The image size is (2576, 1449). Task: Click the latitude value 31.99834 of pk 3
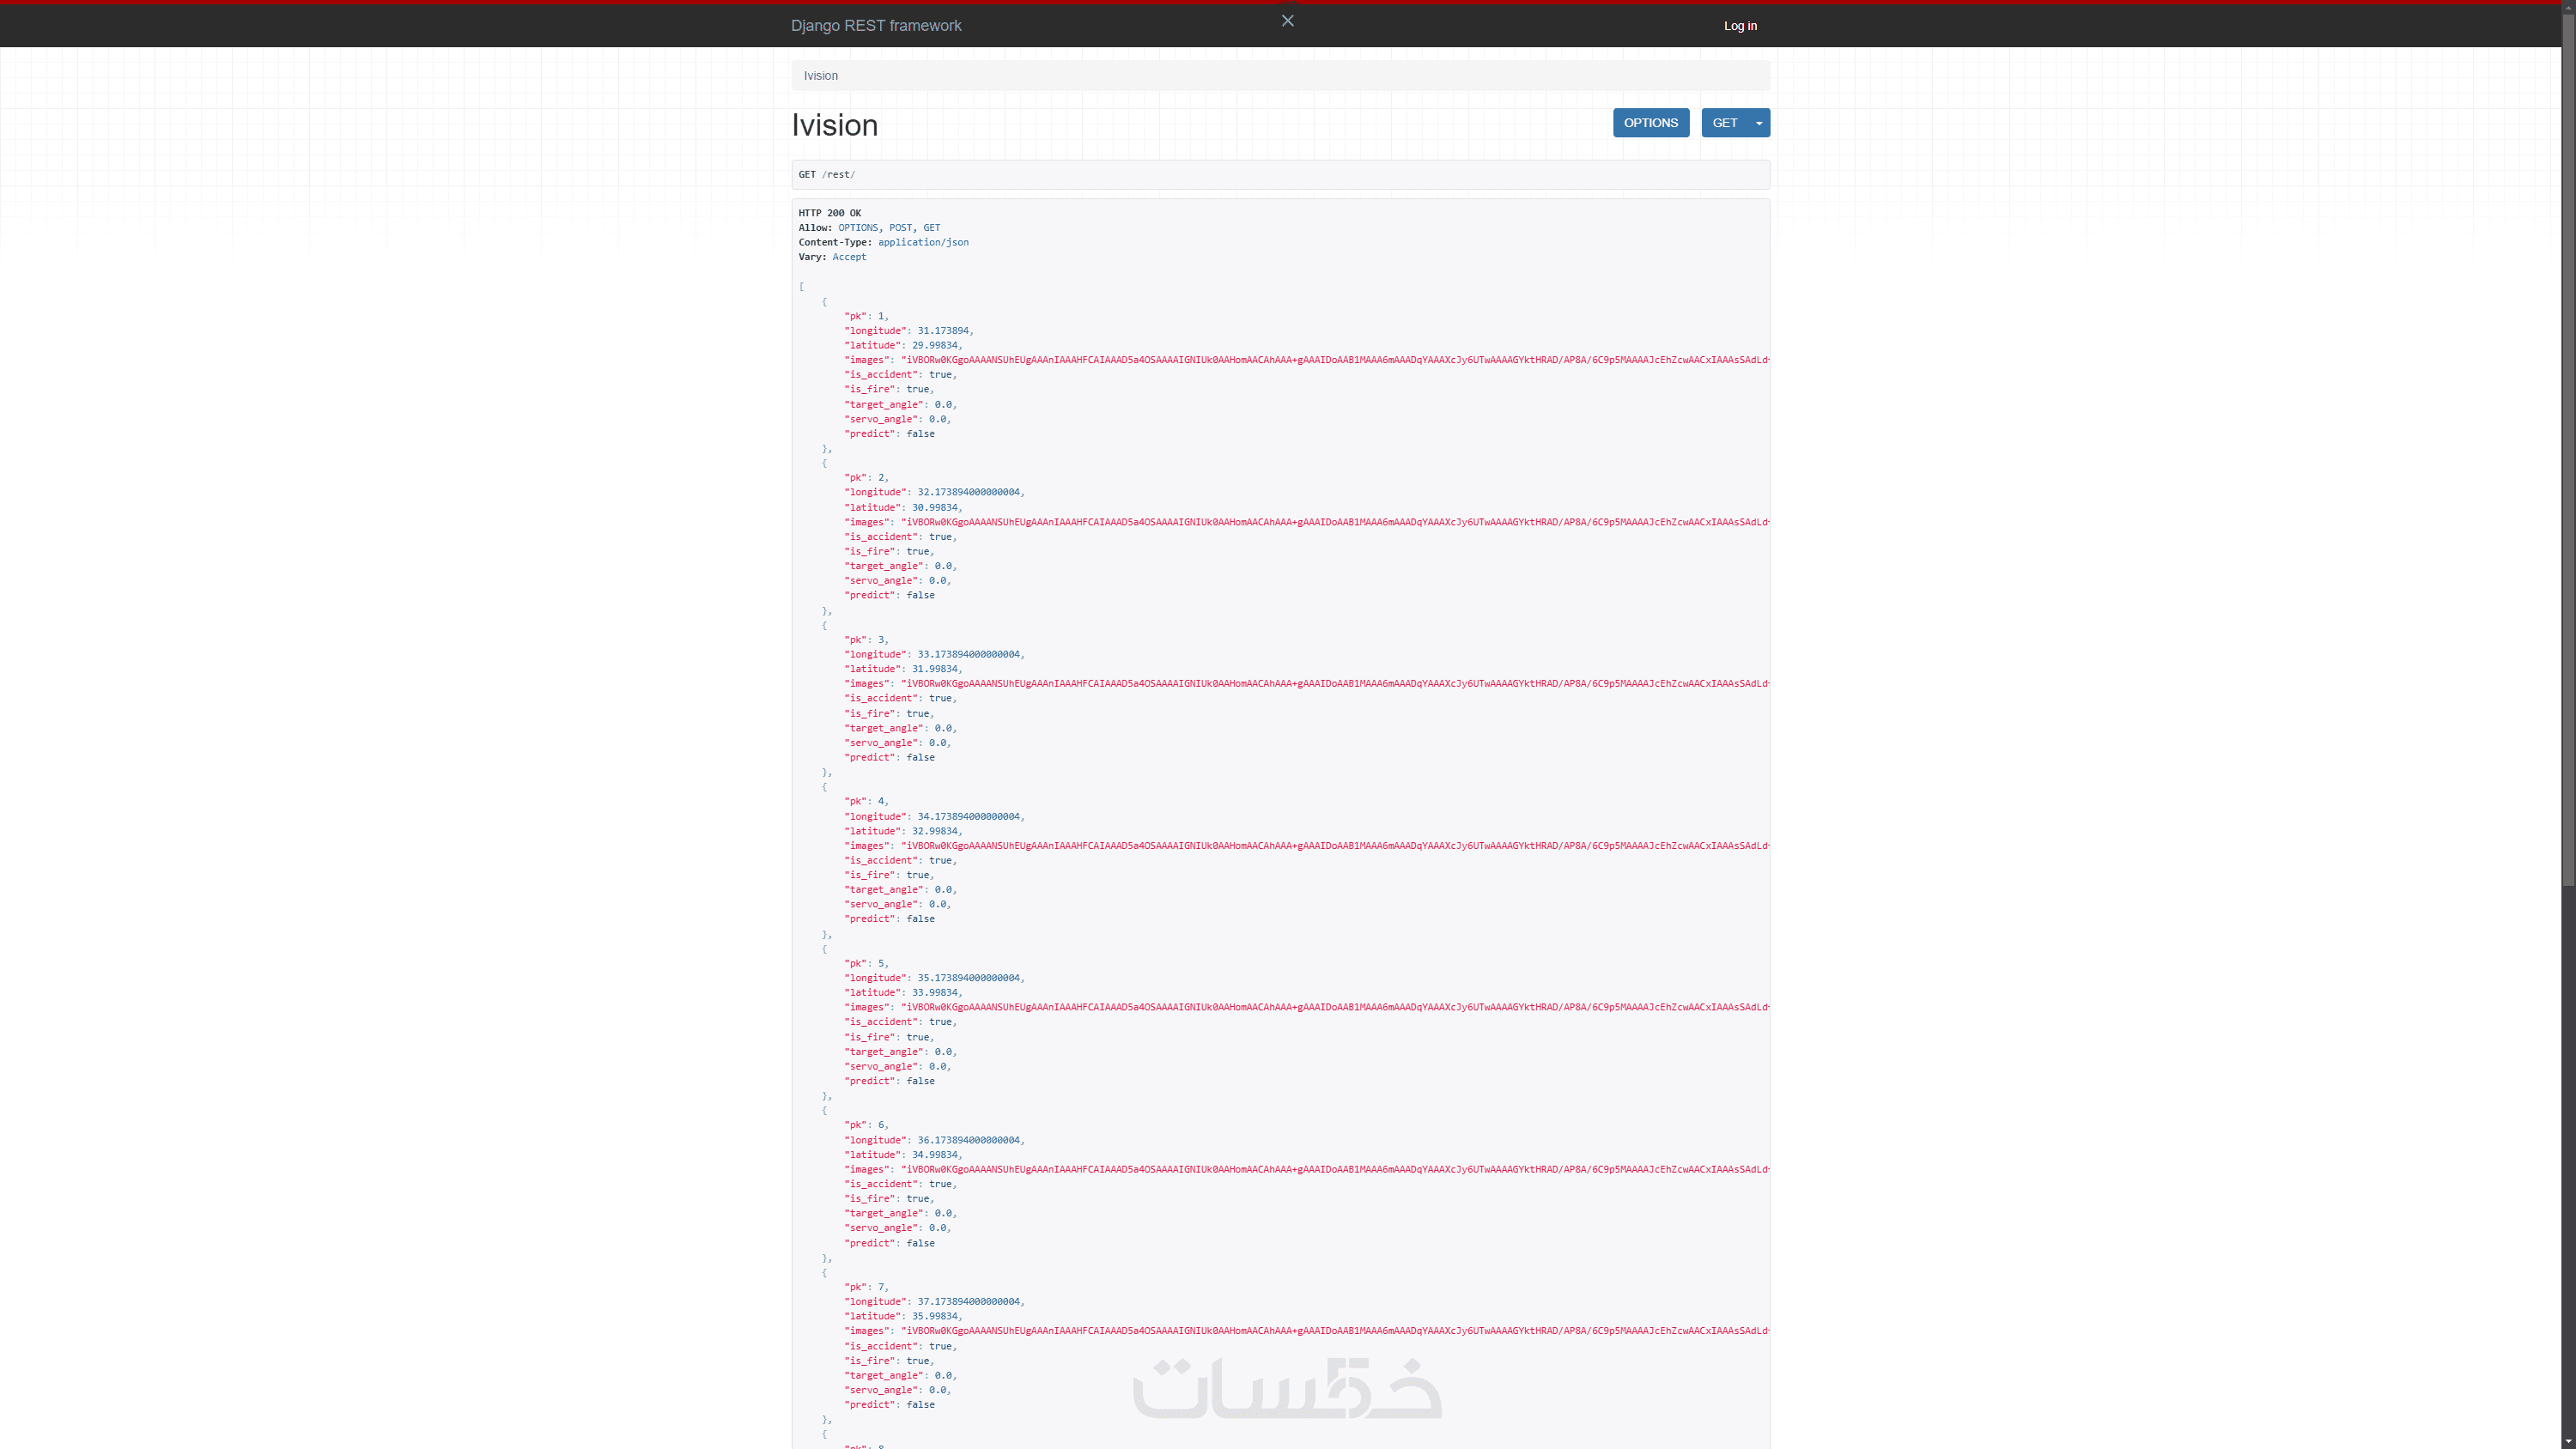(934, 669)
